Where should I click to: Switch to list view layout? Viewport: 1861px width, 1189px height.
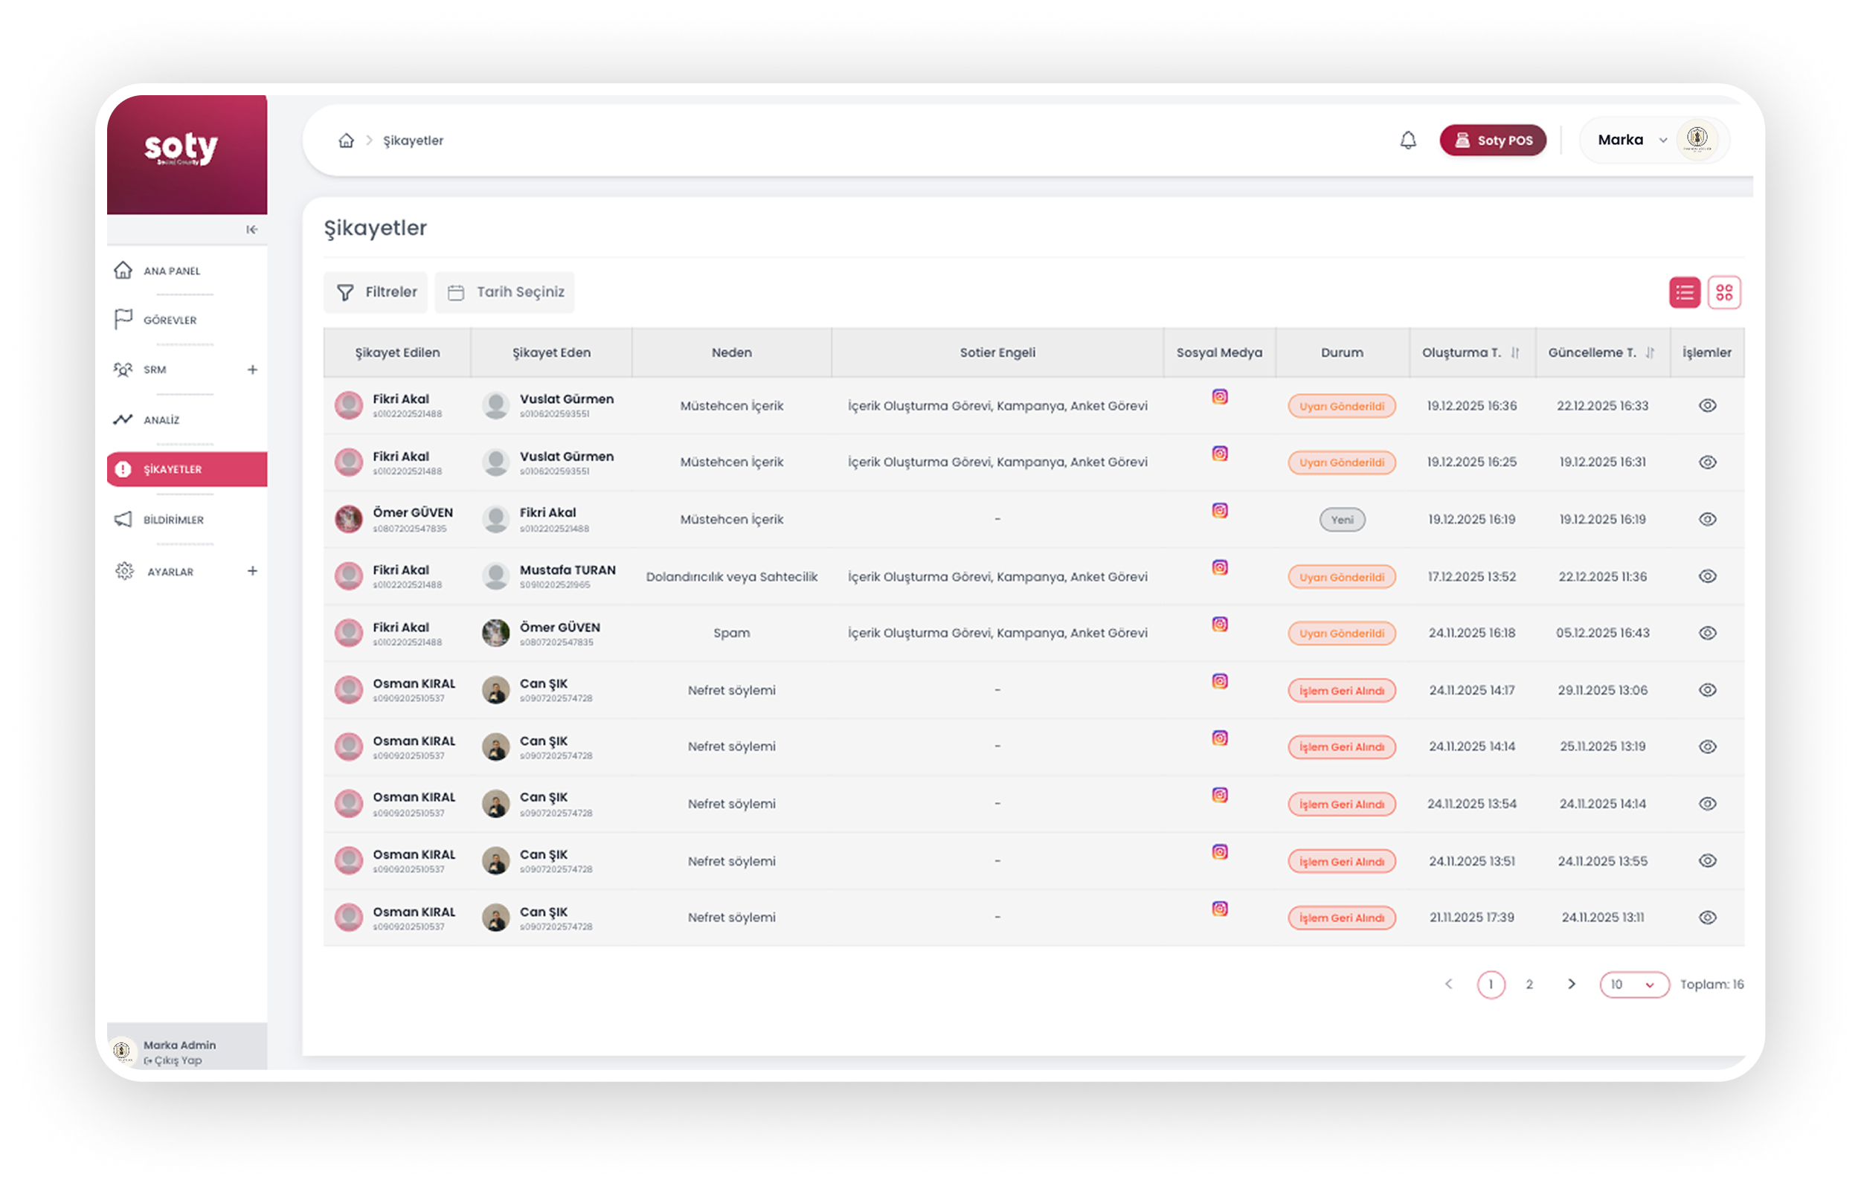[1685, 292]
